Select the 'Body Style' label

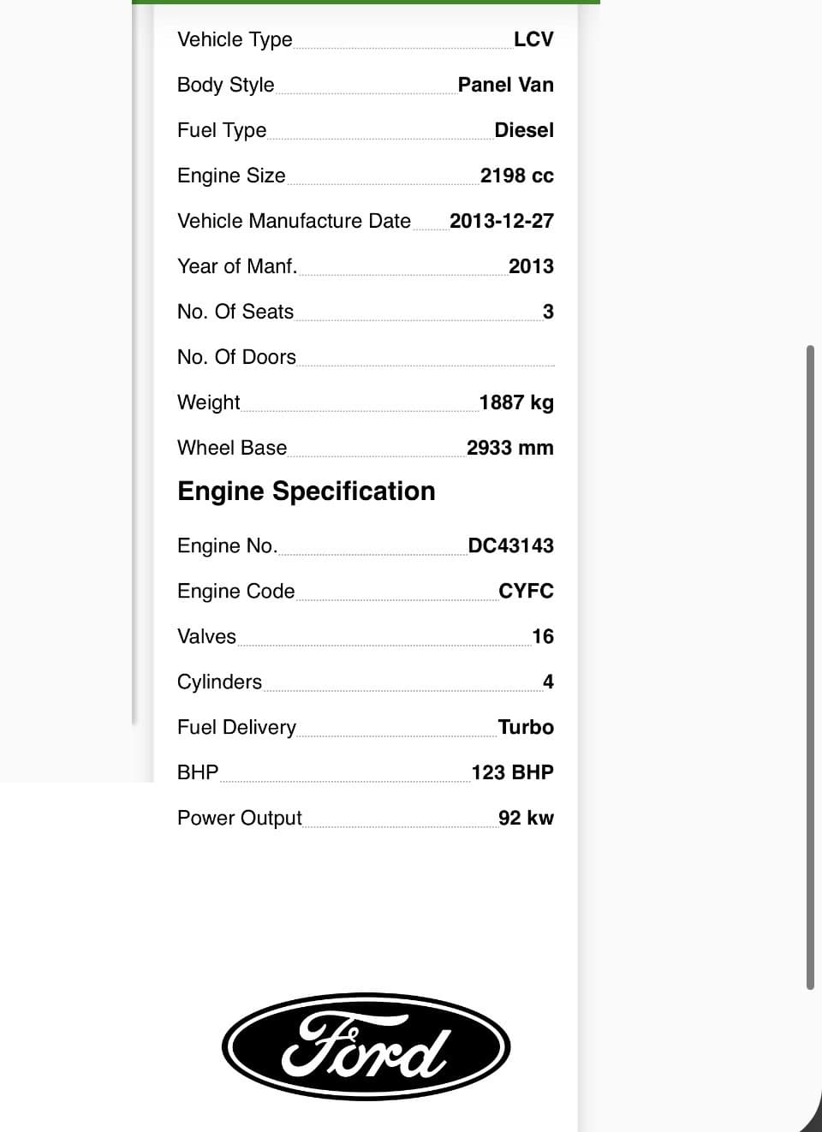click(226, 85)
